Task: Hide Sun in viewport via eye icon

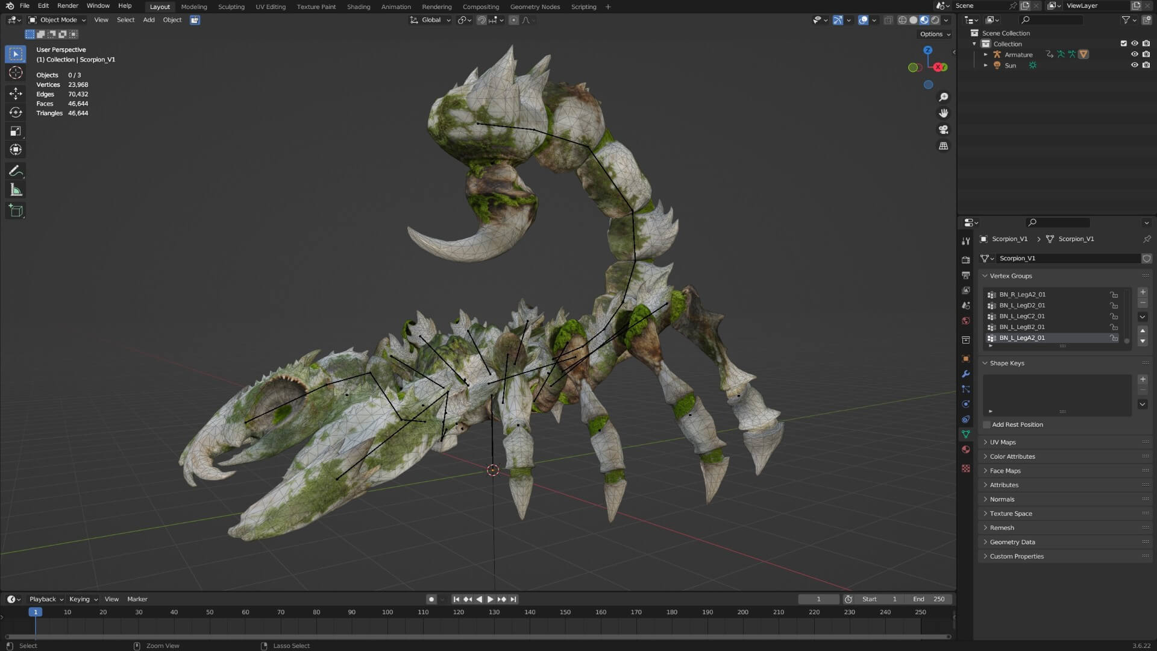Action: click(1134, 65)
